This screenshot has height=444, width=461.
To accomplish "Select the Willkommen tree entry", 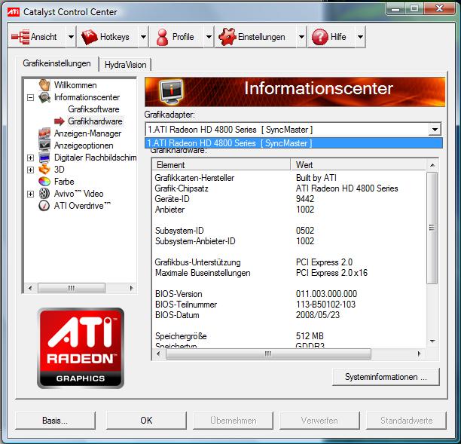I will (x=75, y=85).
